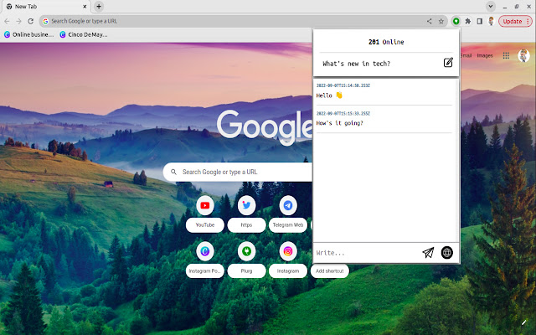Image resolution: width=536 pixels, height=335 pixels.
Task: Focus the Write... message field
Action: tap(367, 253)
